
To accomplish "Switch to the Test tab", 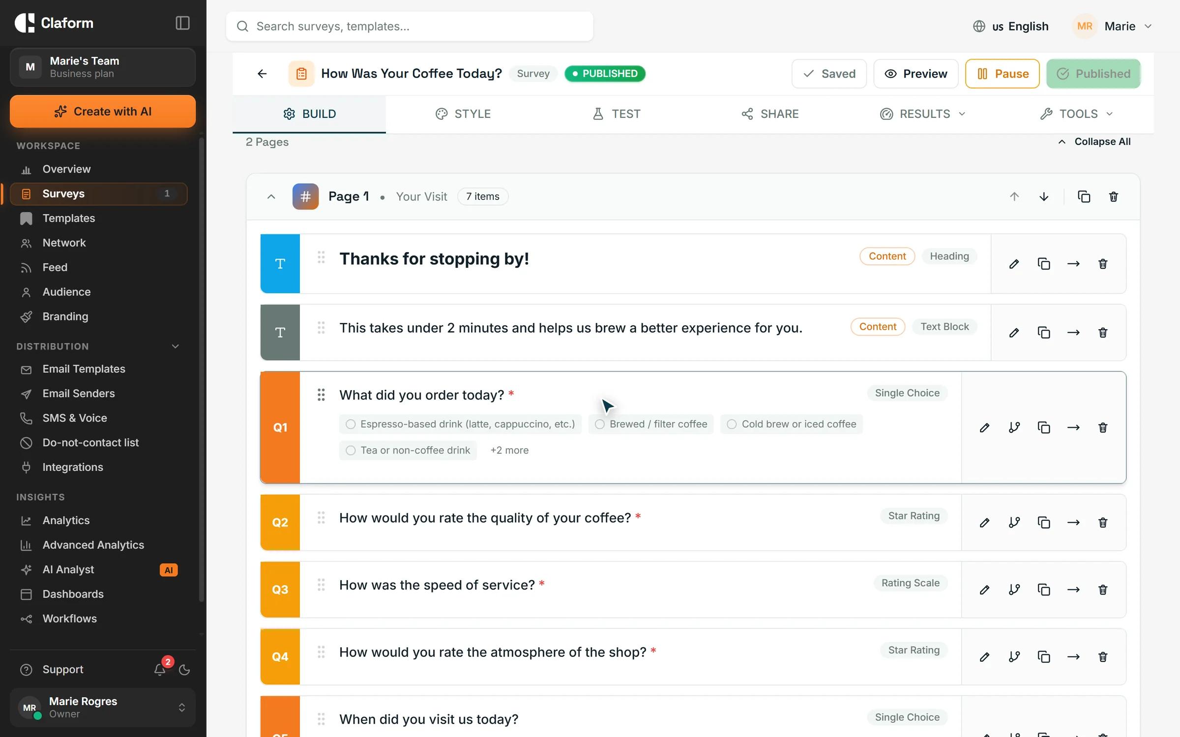I will [616, 114].
